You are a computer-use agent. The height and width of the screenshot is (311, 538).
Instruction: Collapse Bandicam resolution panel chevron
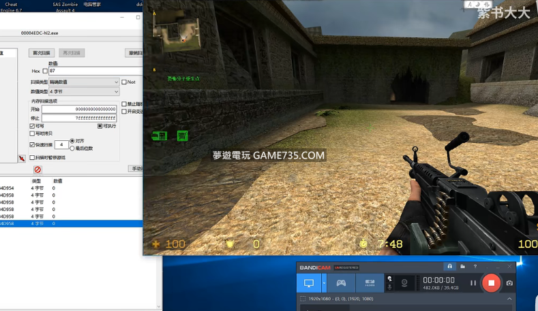coord(509,299)
